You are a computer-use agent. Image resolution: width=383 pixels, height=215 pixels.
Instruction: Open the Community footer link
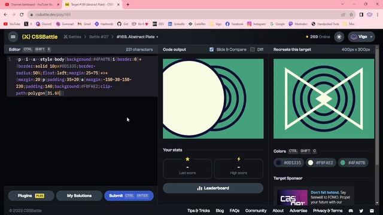point(256,211)
